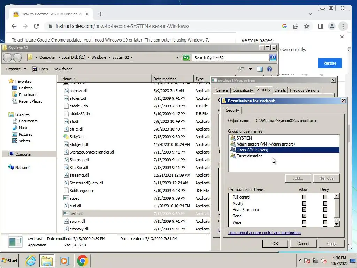Bookmark this page with the star icon
The width and height of the screenshot is (357, 268).
pyautogui.click(x=307, y=26)
